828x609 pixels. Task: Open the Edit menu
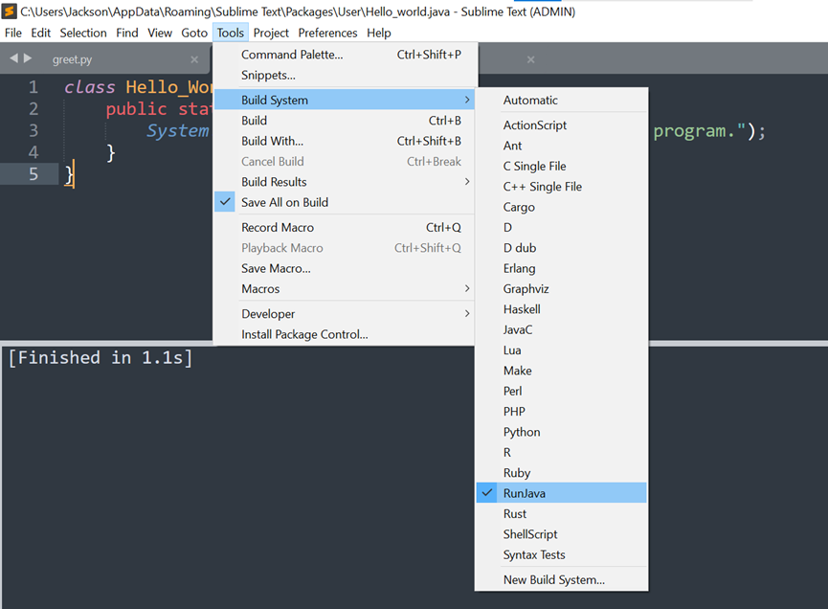click(40, 33)
